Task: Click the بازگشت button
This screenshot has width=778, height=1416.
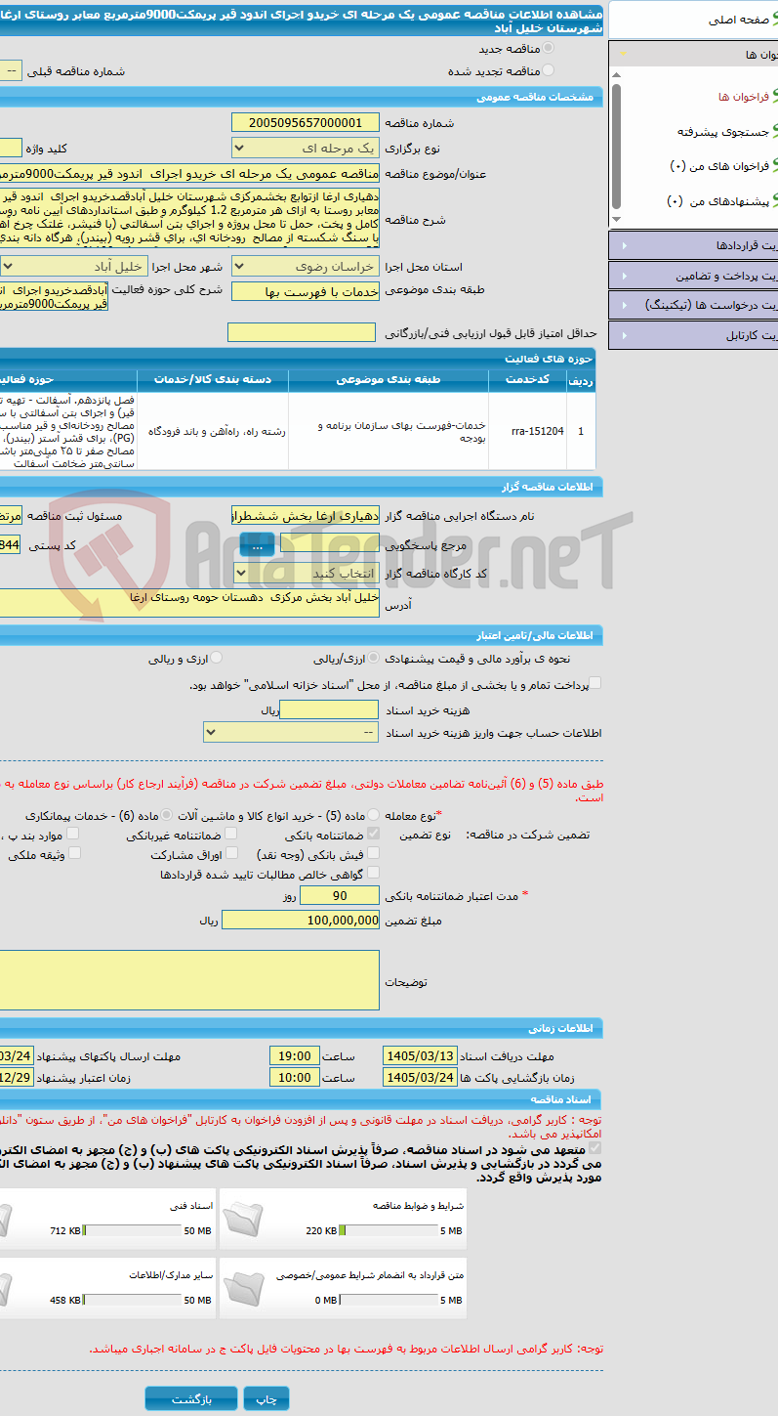Action: coord(191,1398)
